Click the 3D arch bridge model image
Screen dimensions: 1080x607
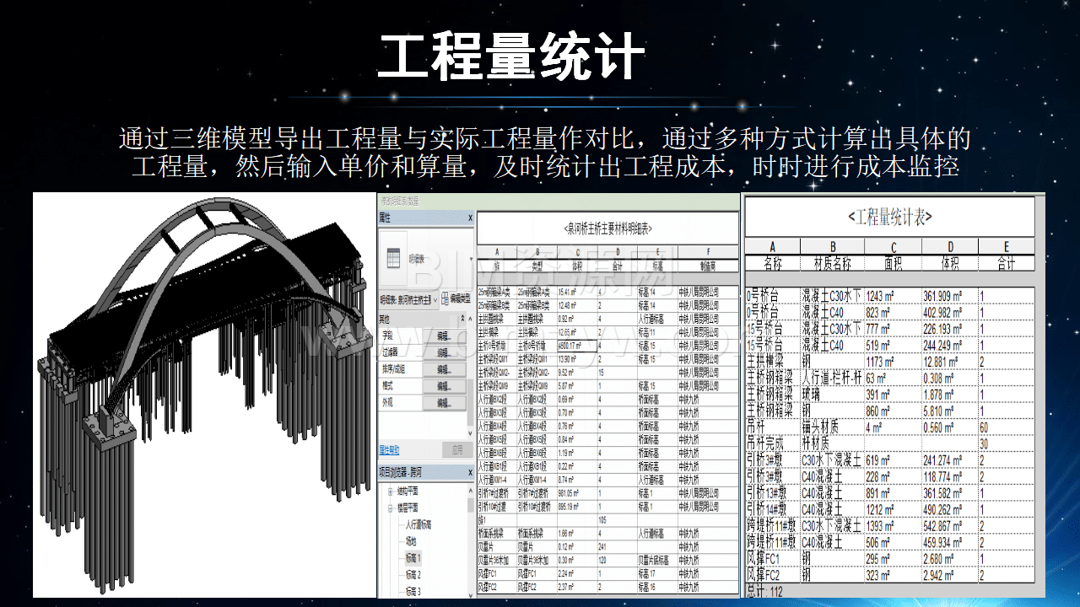pos(204,395)
